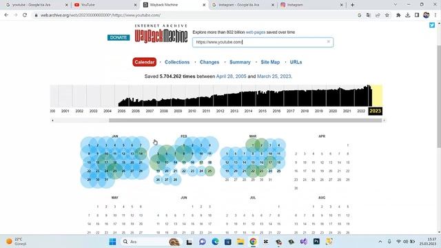Open Chrome's three-dot menu
The height and width of the screenshot is (248, 441).
tap(435, 15)
